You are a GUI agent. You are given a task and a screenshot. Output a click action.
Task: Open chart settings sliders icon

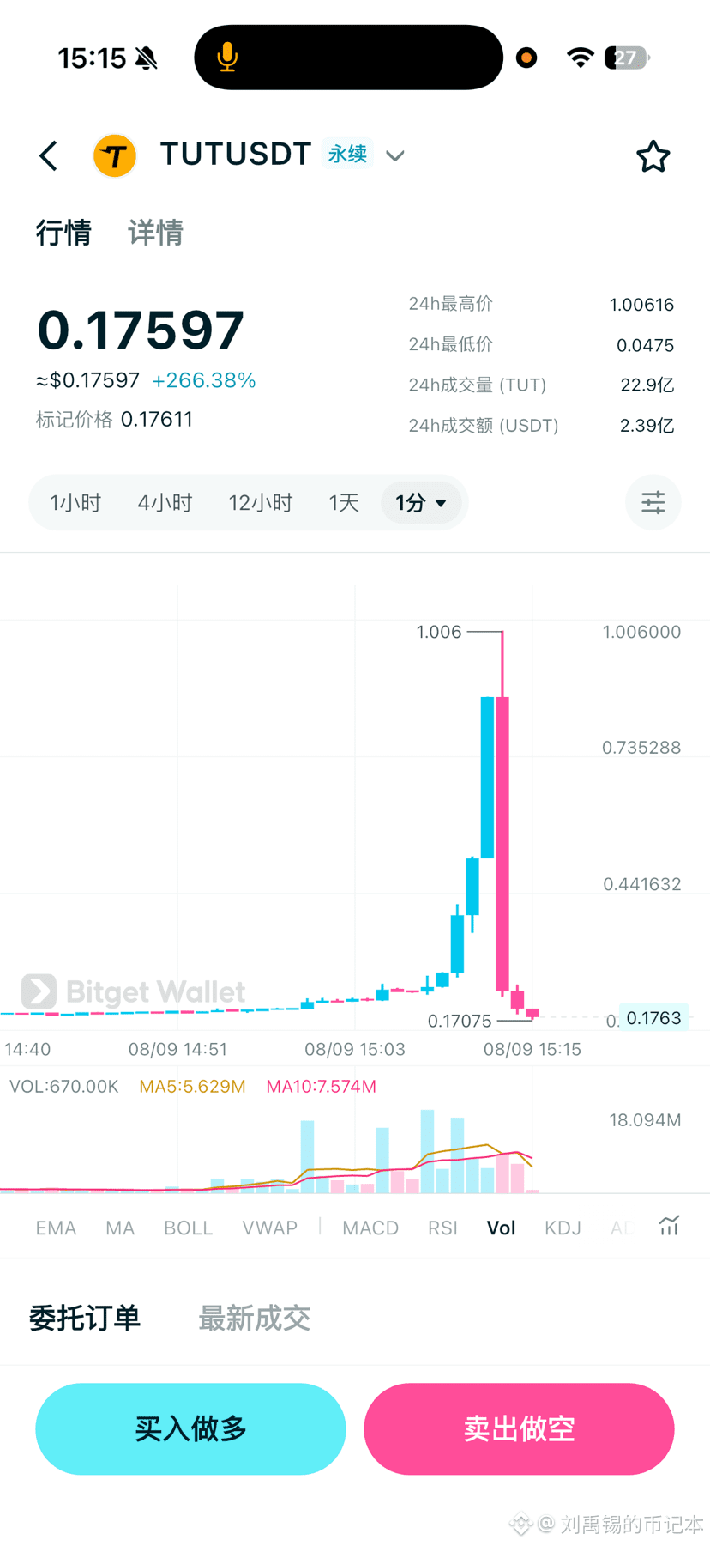click(653, 502)
